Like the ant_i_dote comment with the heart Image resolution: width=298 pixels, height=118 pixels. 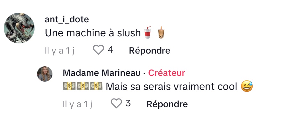click(x=98, y=50)
